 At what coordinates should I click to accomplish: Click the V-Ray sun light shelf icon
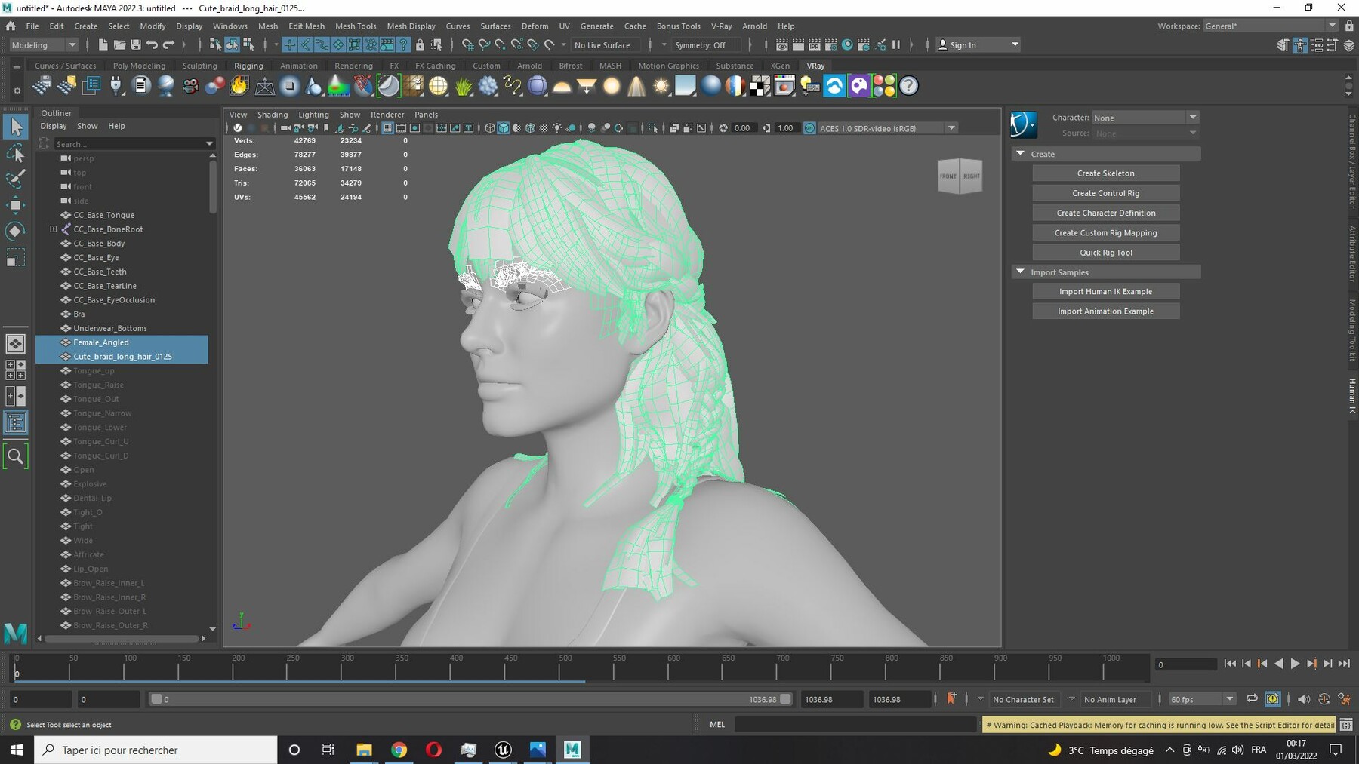click(x=661, y=86)
